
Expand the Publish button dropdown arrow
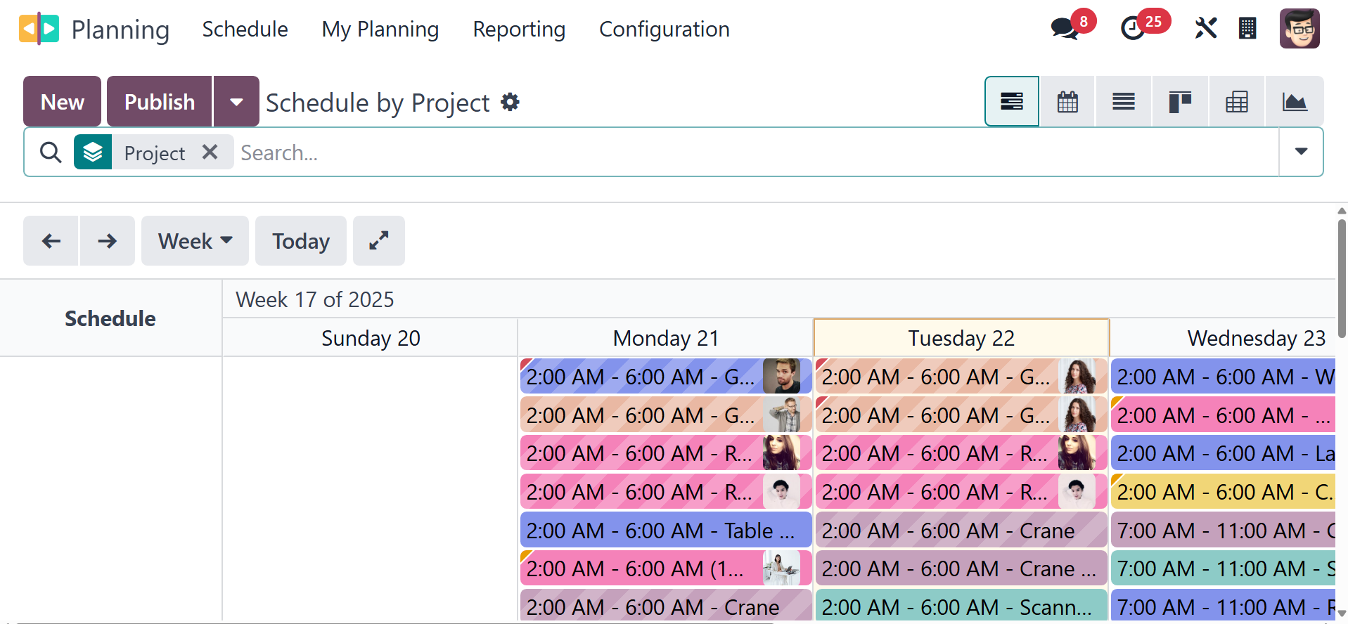pos(236,102)
